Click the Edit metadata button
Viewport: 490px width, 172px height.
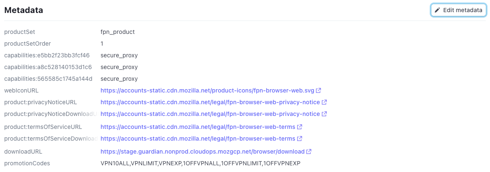(x=458, y=10)
